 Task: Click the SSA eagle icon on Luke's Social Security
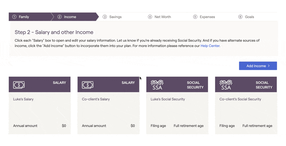[x=157, y=85]
